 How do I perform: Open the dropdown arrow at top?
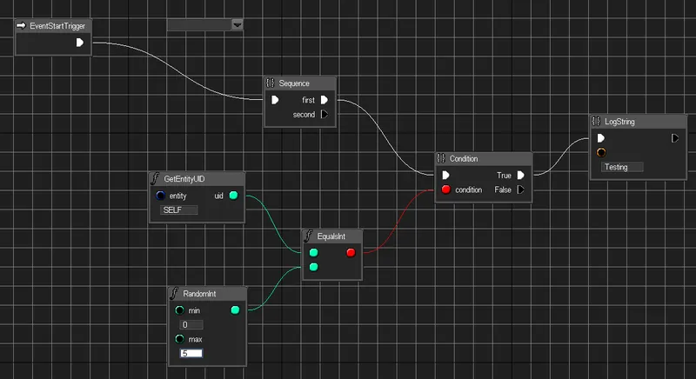(x=238, y=25)
